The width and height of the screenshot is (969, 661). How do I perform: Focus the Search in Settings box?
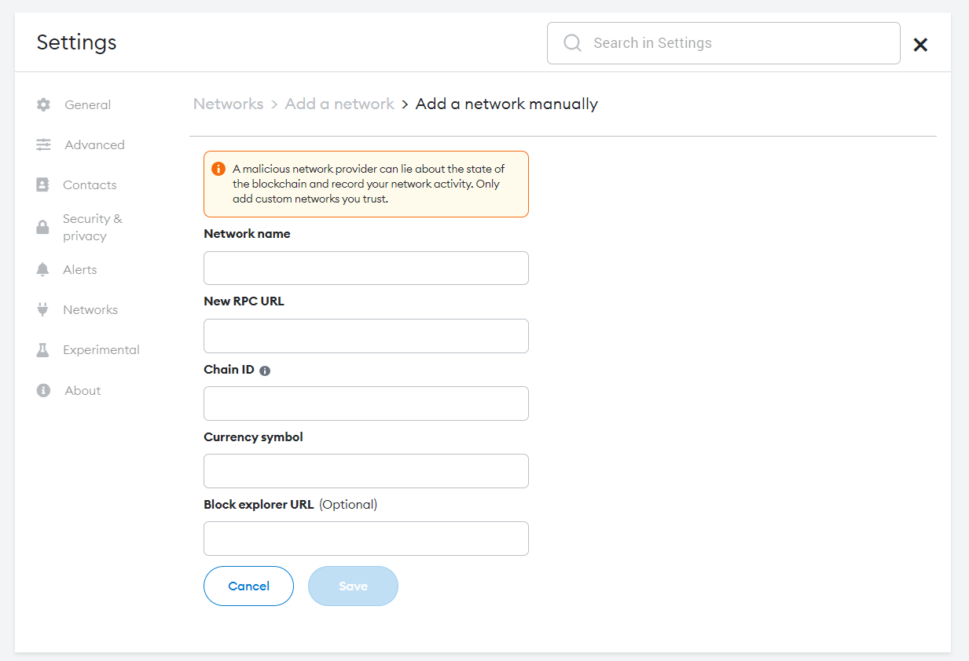point(739,43)
